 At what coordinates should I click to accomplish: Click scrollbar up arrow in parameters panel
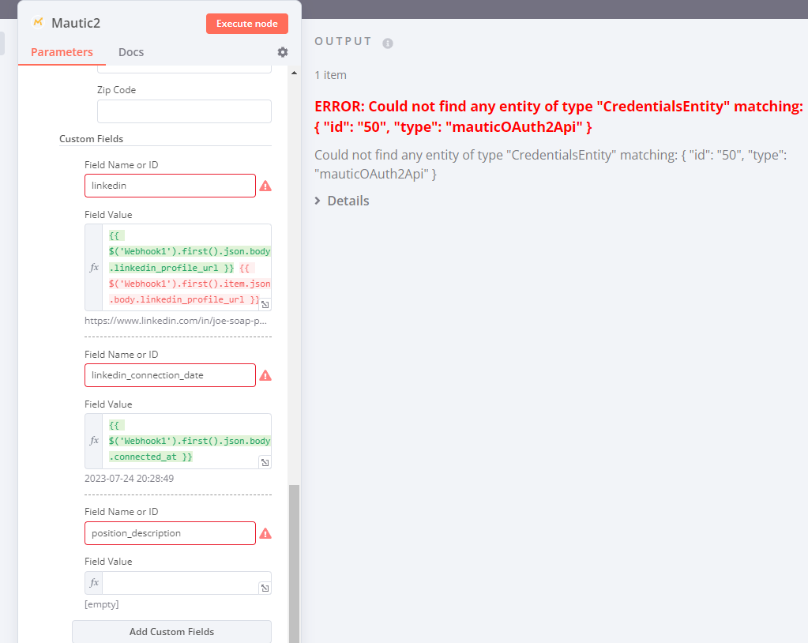(x=294, y=73)
